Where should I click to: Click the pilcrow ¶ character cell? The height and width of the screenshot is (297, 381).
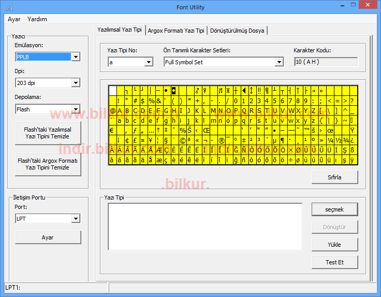pos(282,140)
